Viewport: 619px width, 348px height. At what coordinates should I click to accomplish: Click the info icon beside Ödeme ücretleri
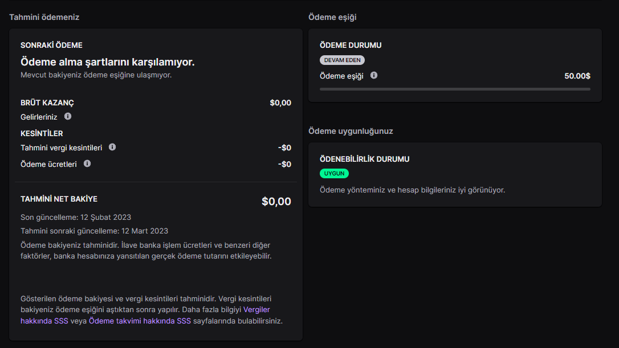[x=87, y=163]
